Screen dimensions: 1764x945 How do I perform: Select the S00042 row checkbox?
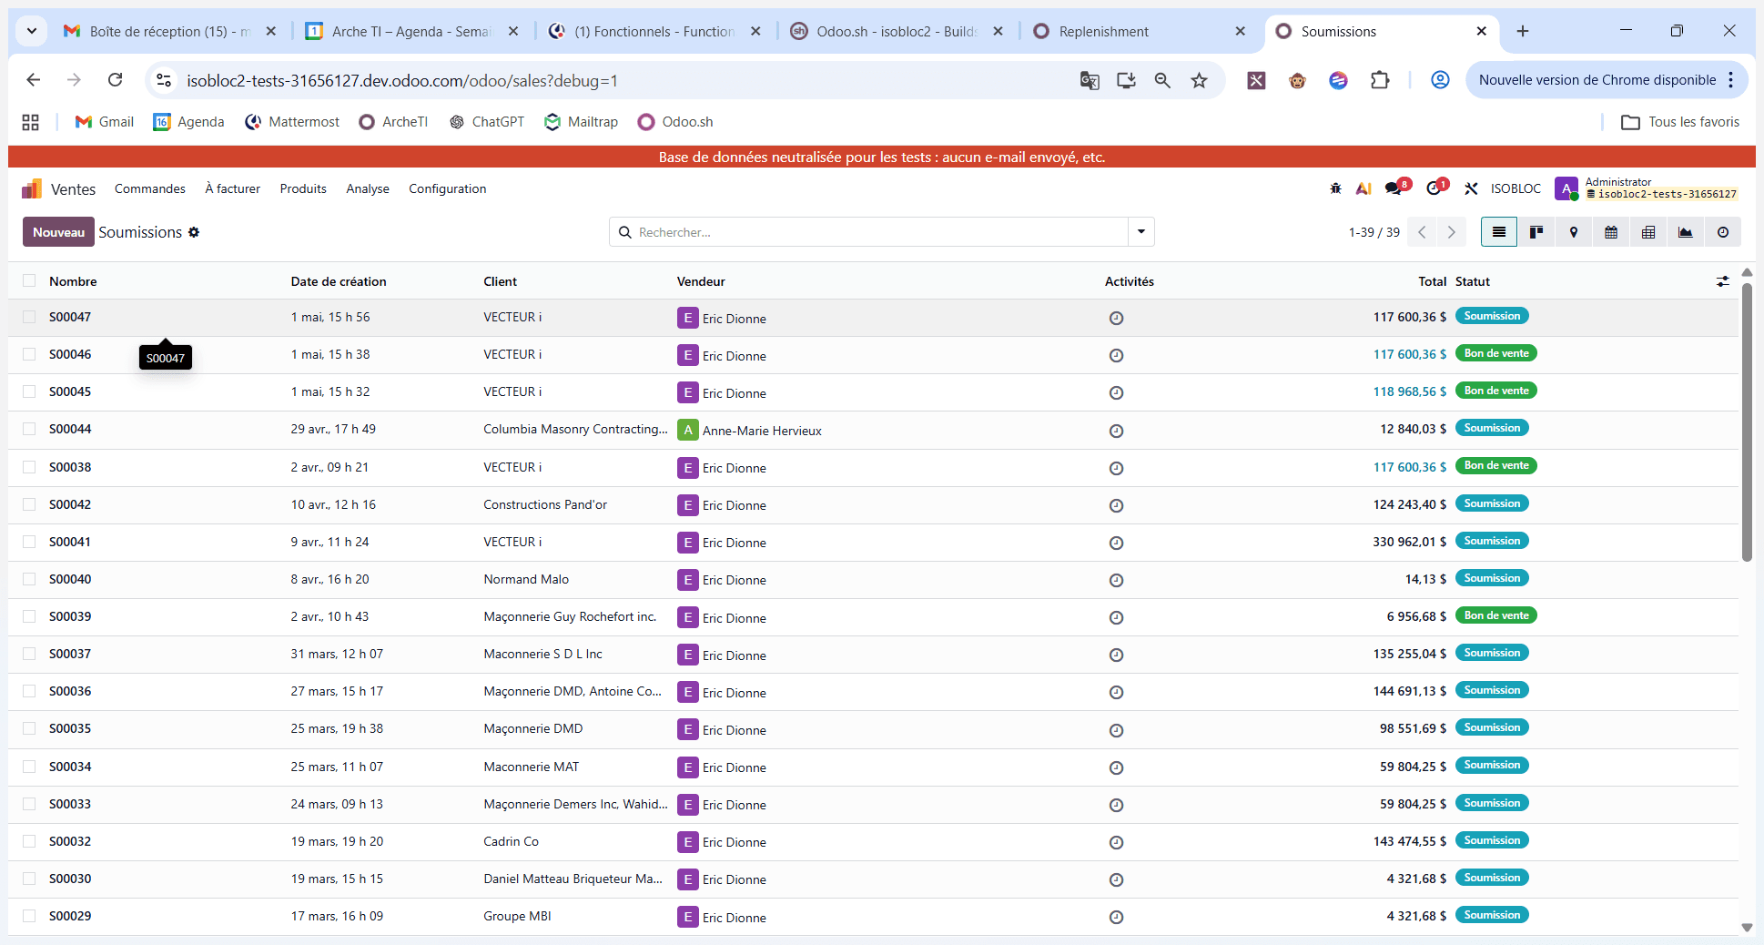point(29,504)
